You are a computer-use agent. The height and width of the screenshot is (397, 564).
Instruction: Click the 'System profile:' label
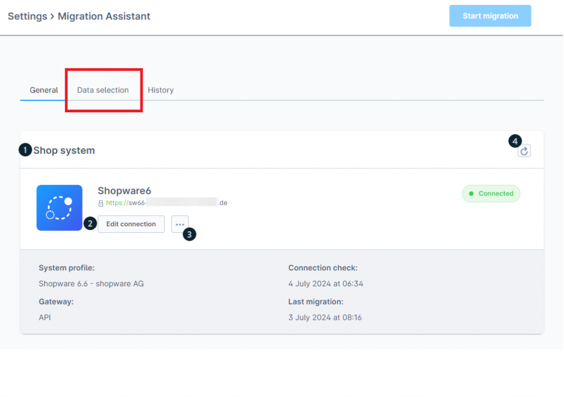(67, 268)
